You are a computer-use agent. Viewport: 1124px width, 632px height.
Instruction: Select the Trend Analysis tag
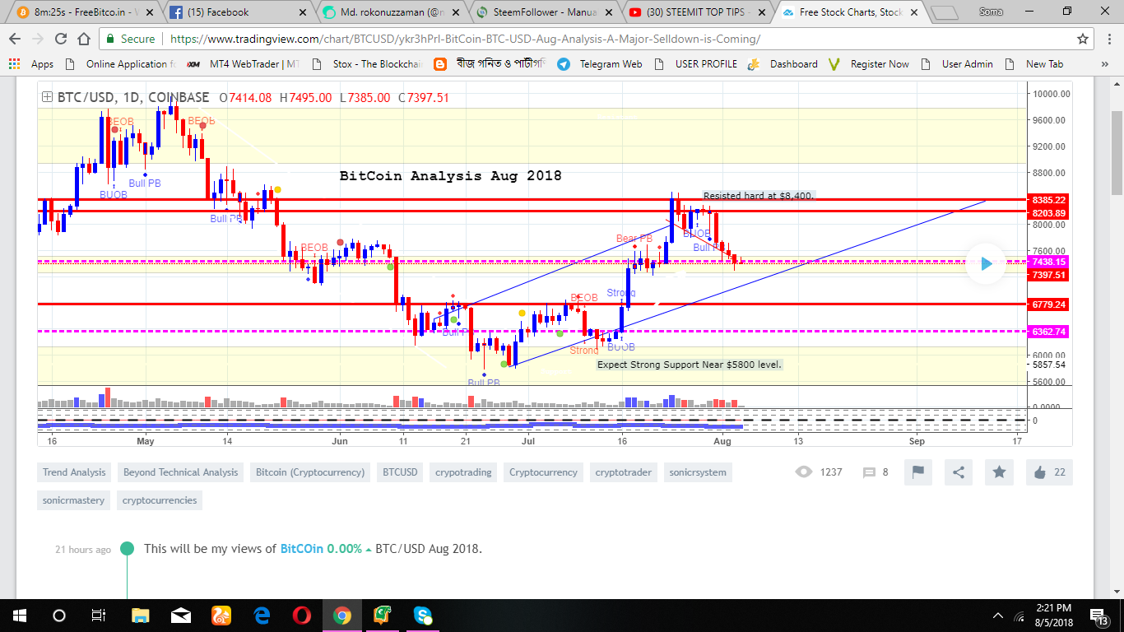74,472
